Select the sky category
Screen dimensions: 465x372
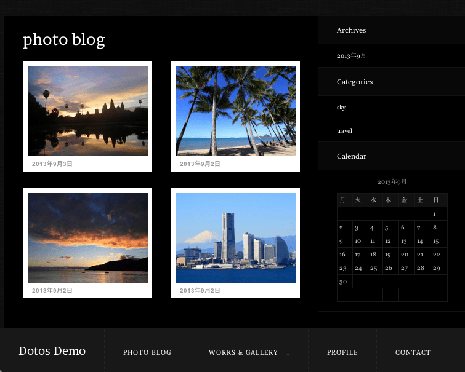(341, 107)
